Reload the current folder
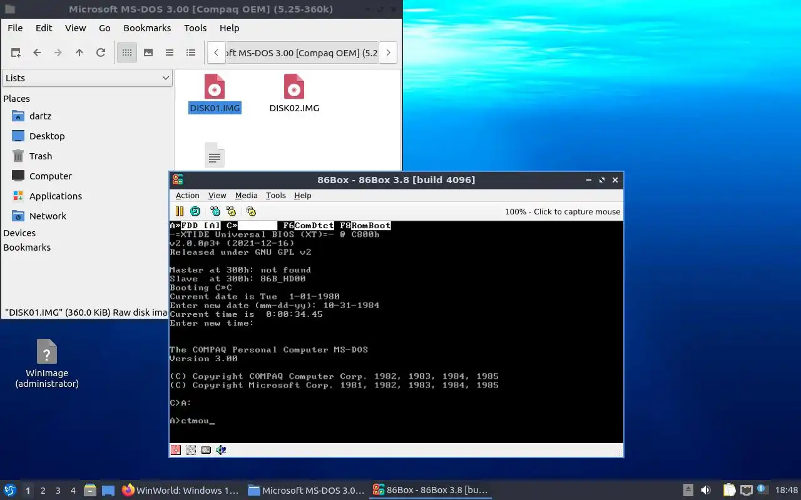The height and width of the screenshot is (500, 801). pos(101,52)
